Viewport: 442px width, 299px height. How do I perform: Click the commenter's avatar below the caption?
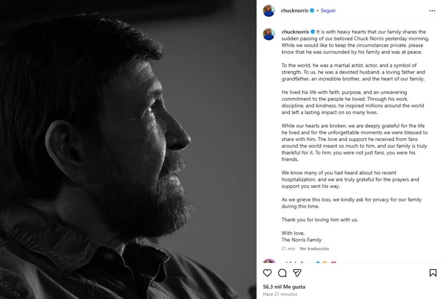tap(269, 263)
